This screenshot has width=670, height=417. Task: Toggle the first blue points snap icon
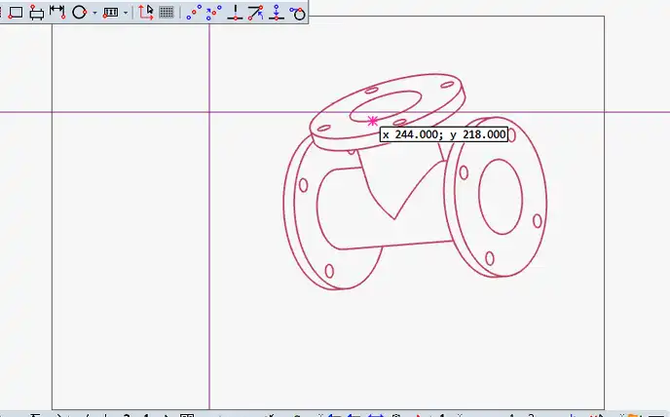coord(193,13)
